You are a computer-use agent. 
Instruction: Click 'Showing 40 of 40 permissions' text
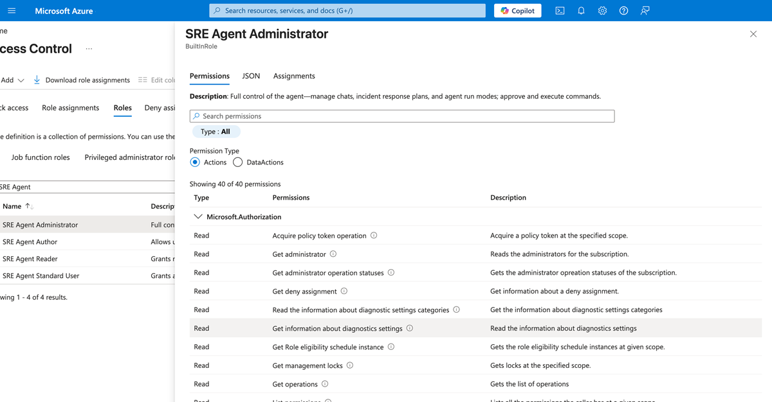point(235,184)
